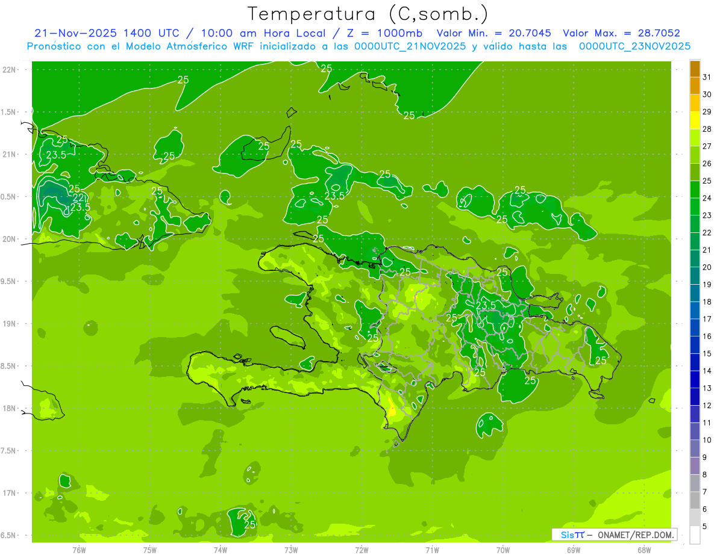Click the "Temperatura (C,somb.)" title
The image size is (723, 558).
tap(368, 13)
